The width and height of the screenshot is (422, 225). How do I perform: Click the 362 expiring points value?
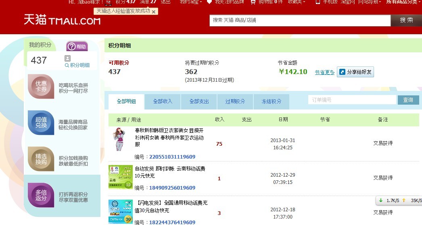pos(191,72)
